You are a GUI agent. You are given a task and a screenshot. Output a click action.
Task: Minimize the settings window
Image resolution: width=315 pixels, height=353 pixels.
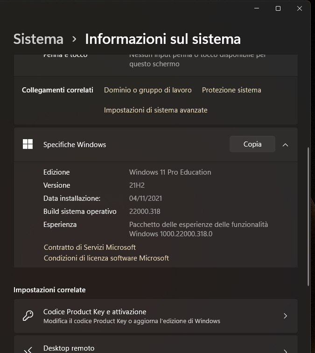click(257, 8)
